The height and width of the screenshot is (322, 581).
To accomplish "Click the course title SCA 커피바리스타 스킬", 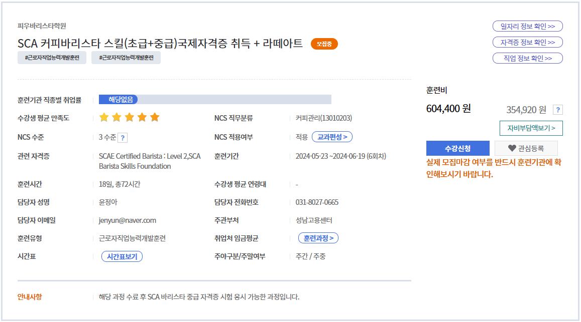I will pos(160,44).
